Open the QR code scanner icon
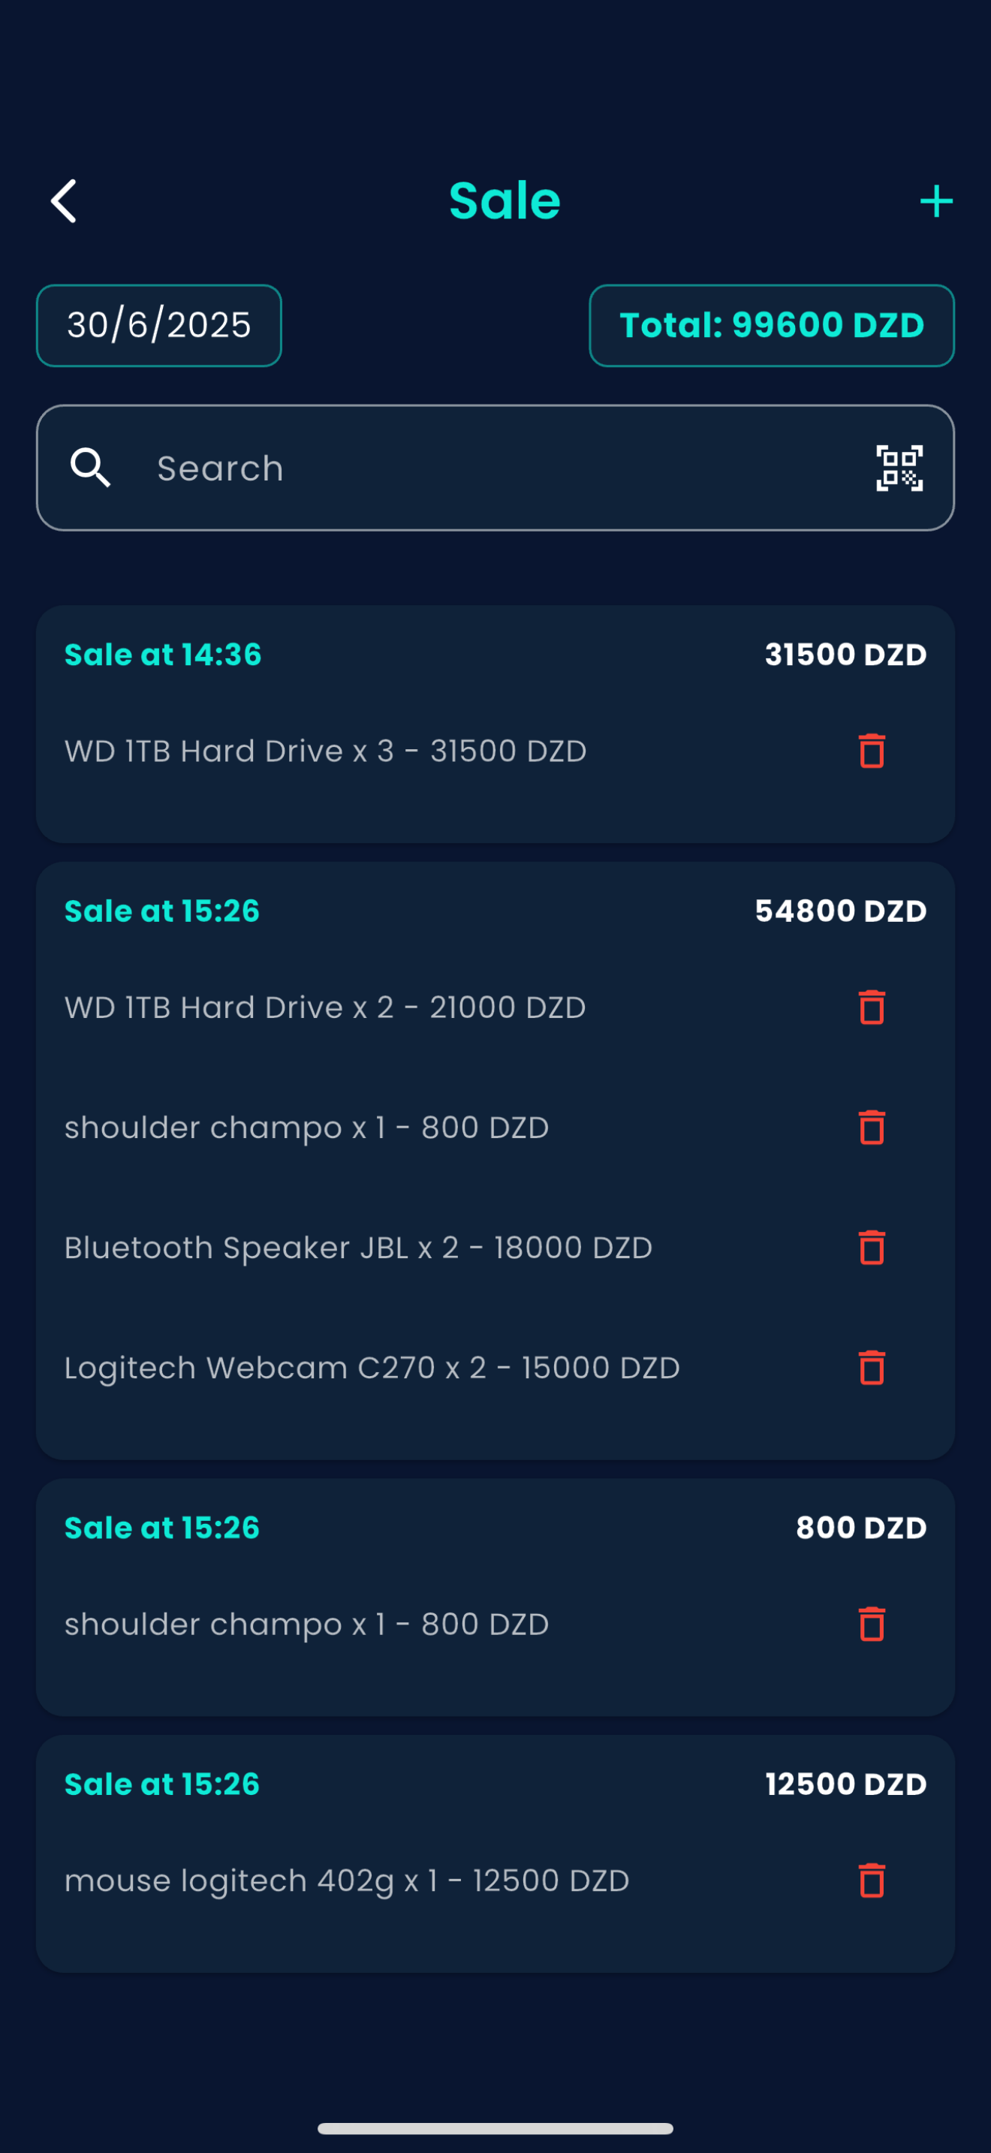 point(899,468)
